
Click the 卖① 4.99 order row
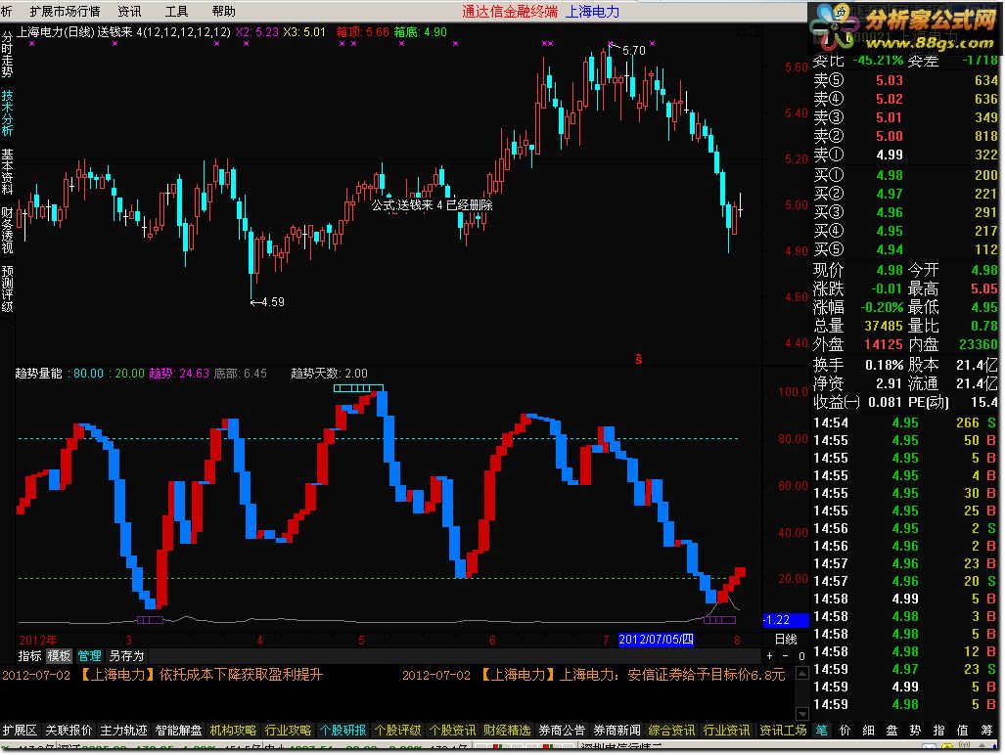[x=905, y=155]
